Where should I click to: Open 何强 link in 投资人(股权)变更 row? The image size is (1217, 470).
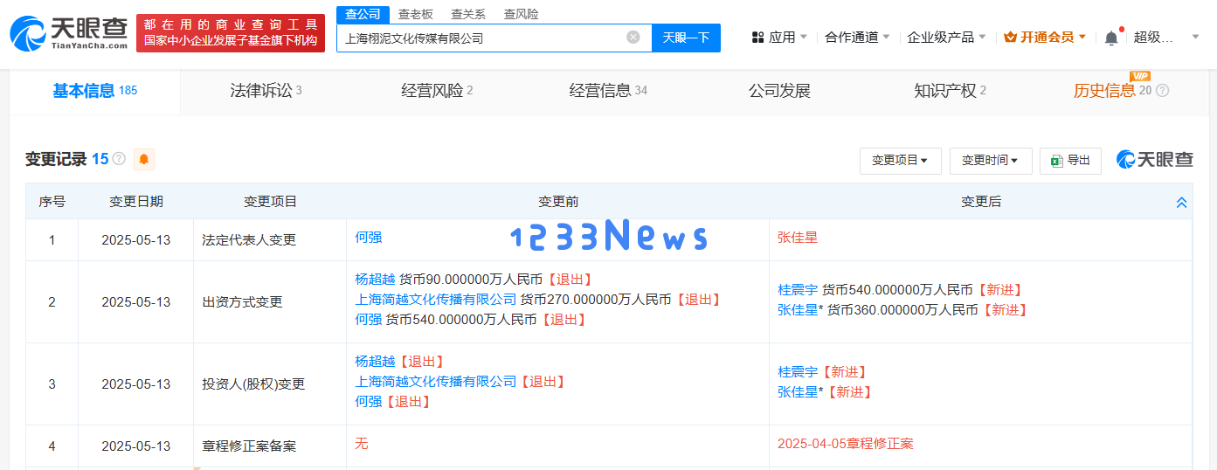[368, 402]
